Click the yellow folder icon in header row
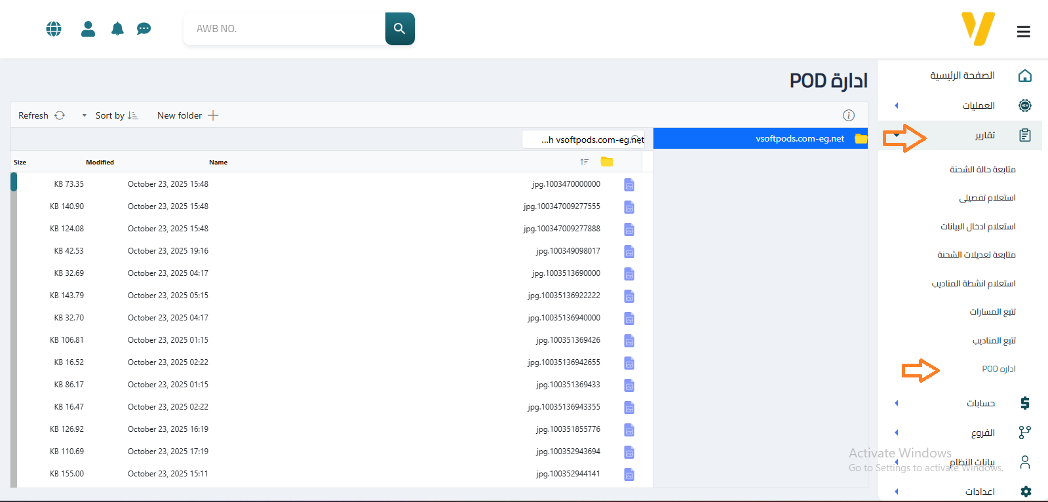This screenshot has height=502, width=1048. tap(607, 162)
